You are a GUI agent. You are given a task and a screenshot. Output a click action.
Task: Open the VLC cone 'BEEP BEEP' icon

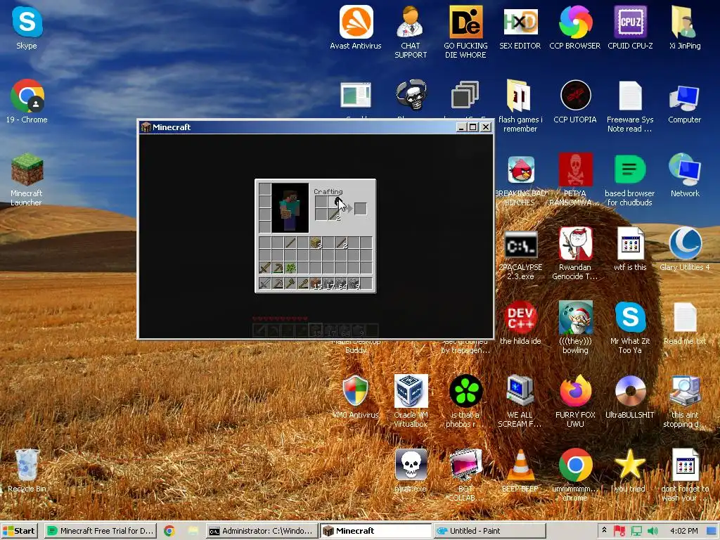pos(520,470)
